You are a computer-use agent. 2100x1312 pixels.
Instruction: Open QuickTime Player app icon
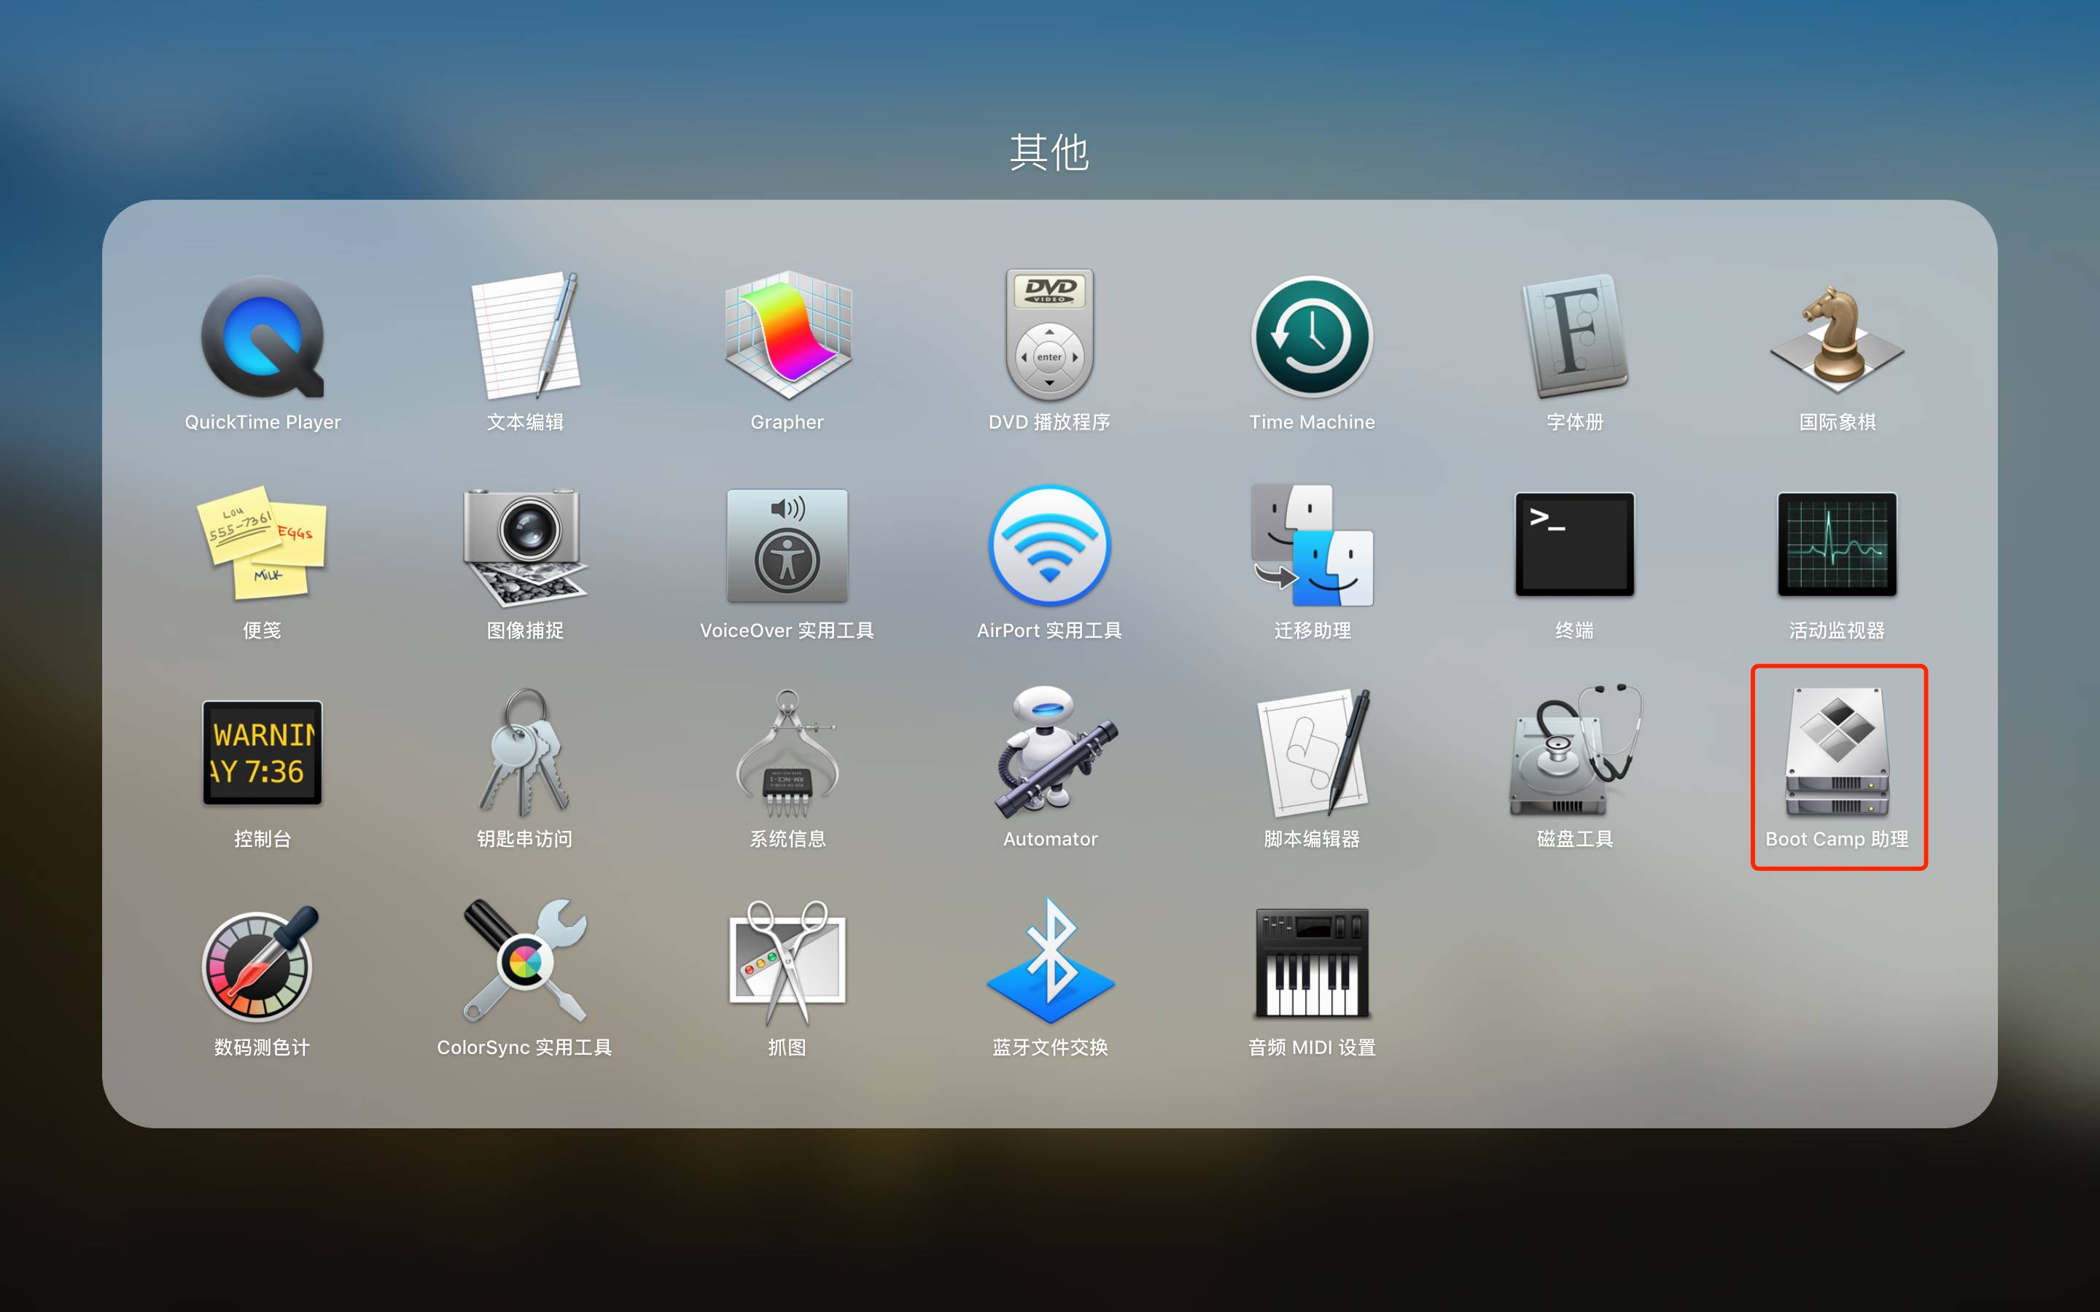click(x=263, y=337)
